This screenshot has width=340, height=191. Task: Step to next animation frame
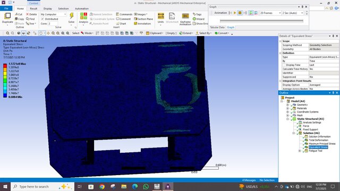coord(245,13)
